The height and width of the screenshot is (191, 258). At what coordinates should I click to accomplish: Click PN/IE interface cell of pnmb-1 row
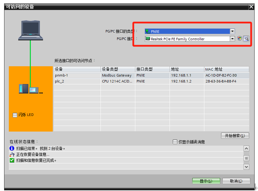point(152,75)
